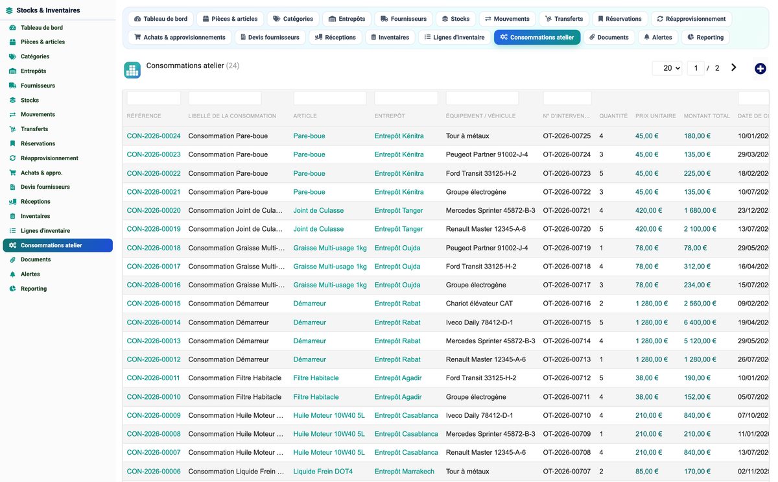The image size is (778, 482).
Task: Open the Achats & approvisionnements tab
Action: [180, 38]
